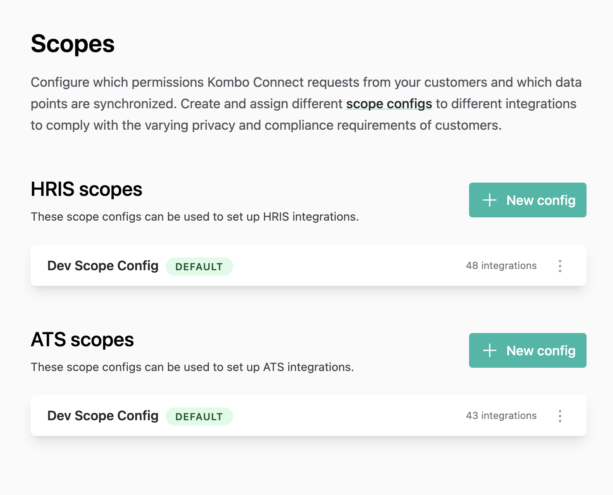
Task: Click the DEFAULT badge on ATS config
Action: pyautogui.click(x=199, y=416)
